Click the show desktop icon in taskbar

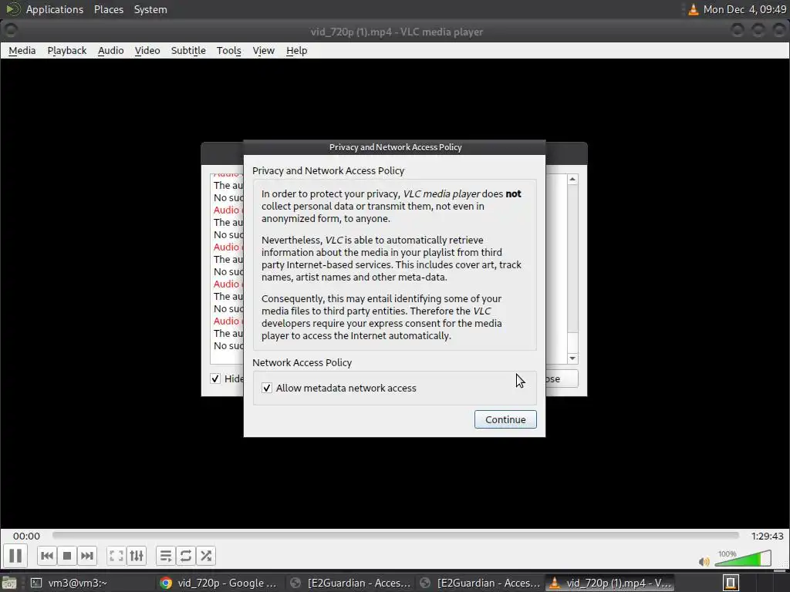tap(9, 583)
